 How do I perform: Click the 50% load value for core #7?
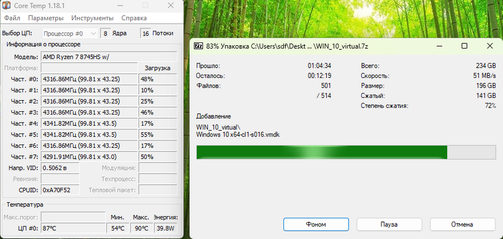coord(158,156)
